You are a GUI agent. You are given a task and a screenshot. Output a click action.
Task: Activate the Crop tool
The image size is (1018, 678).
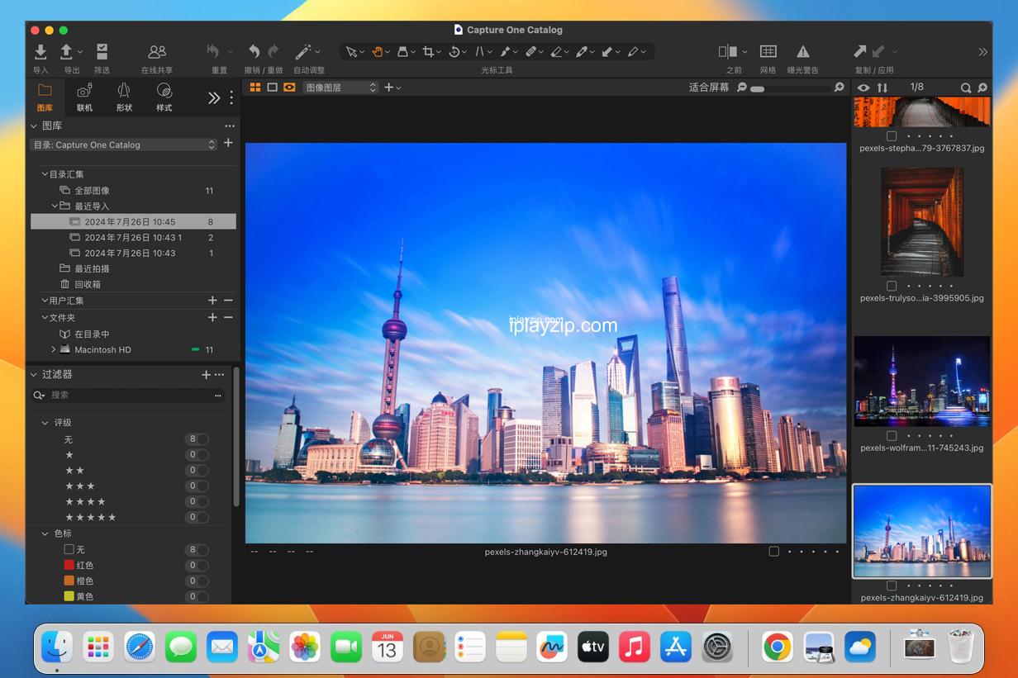coord(429,51)
